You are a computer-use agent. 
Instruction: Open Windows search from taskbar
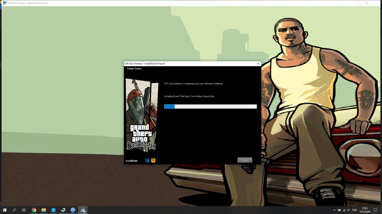click(x=14, y=210)
